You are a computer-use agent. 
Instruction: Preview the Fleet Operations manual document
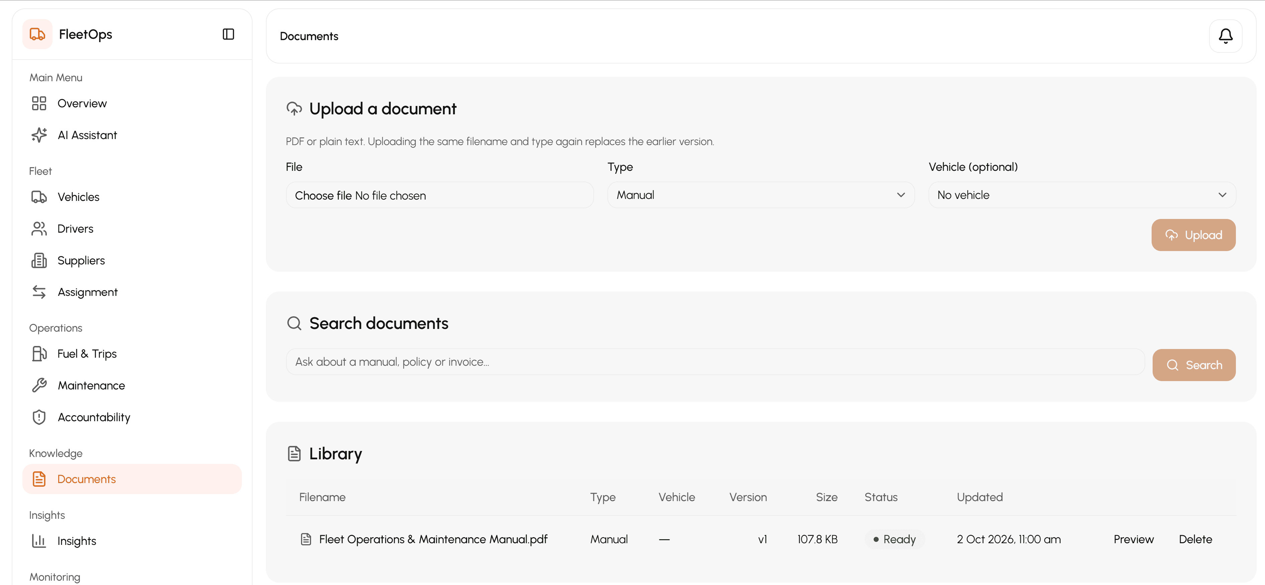pyautogui.click(x=1134, y=539)
